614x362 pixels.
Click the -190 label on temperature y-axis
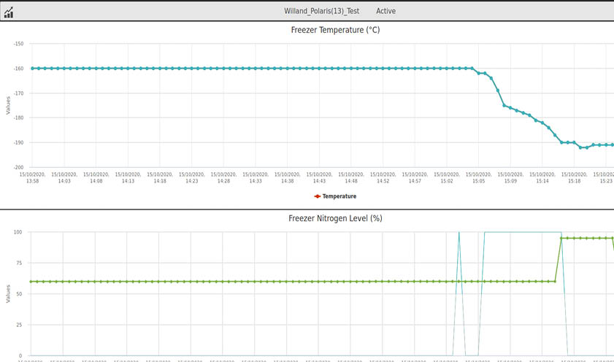click(x=18, y=142)
